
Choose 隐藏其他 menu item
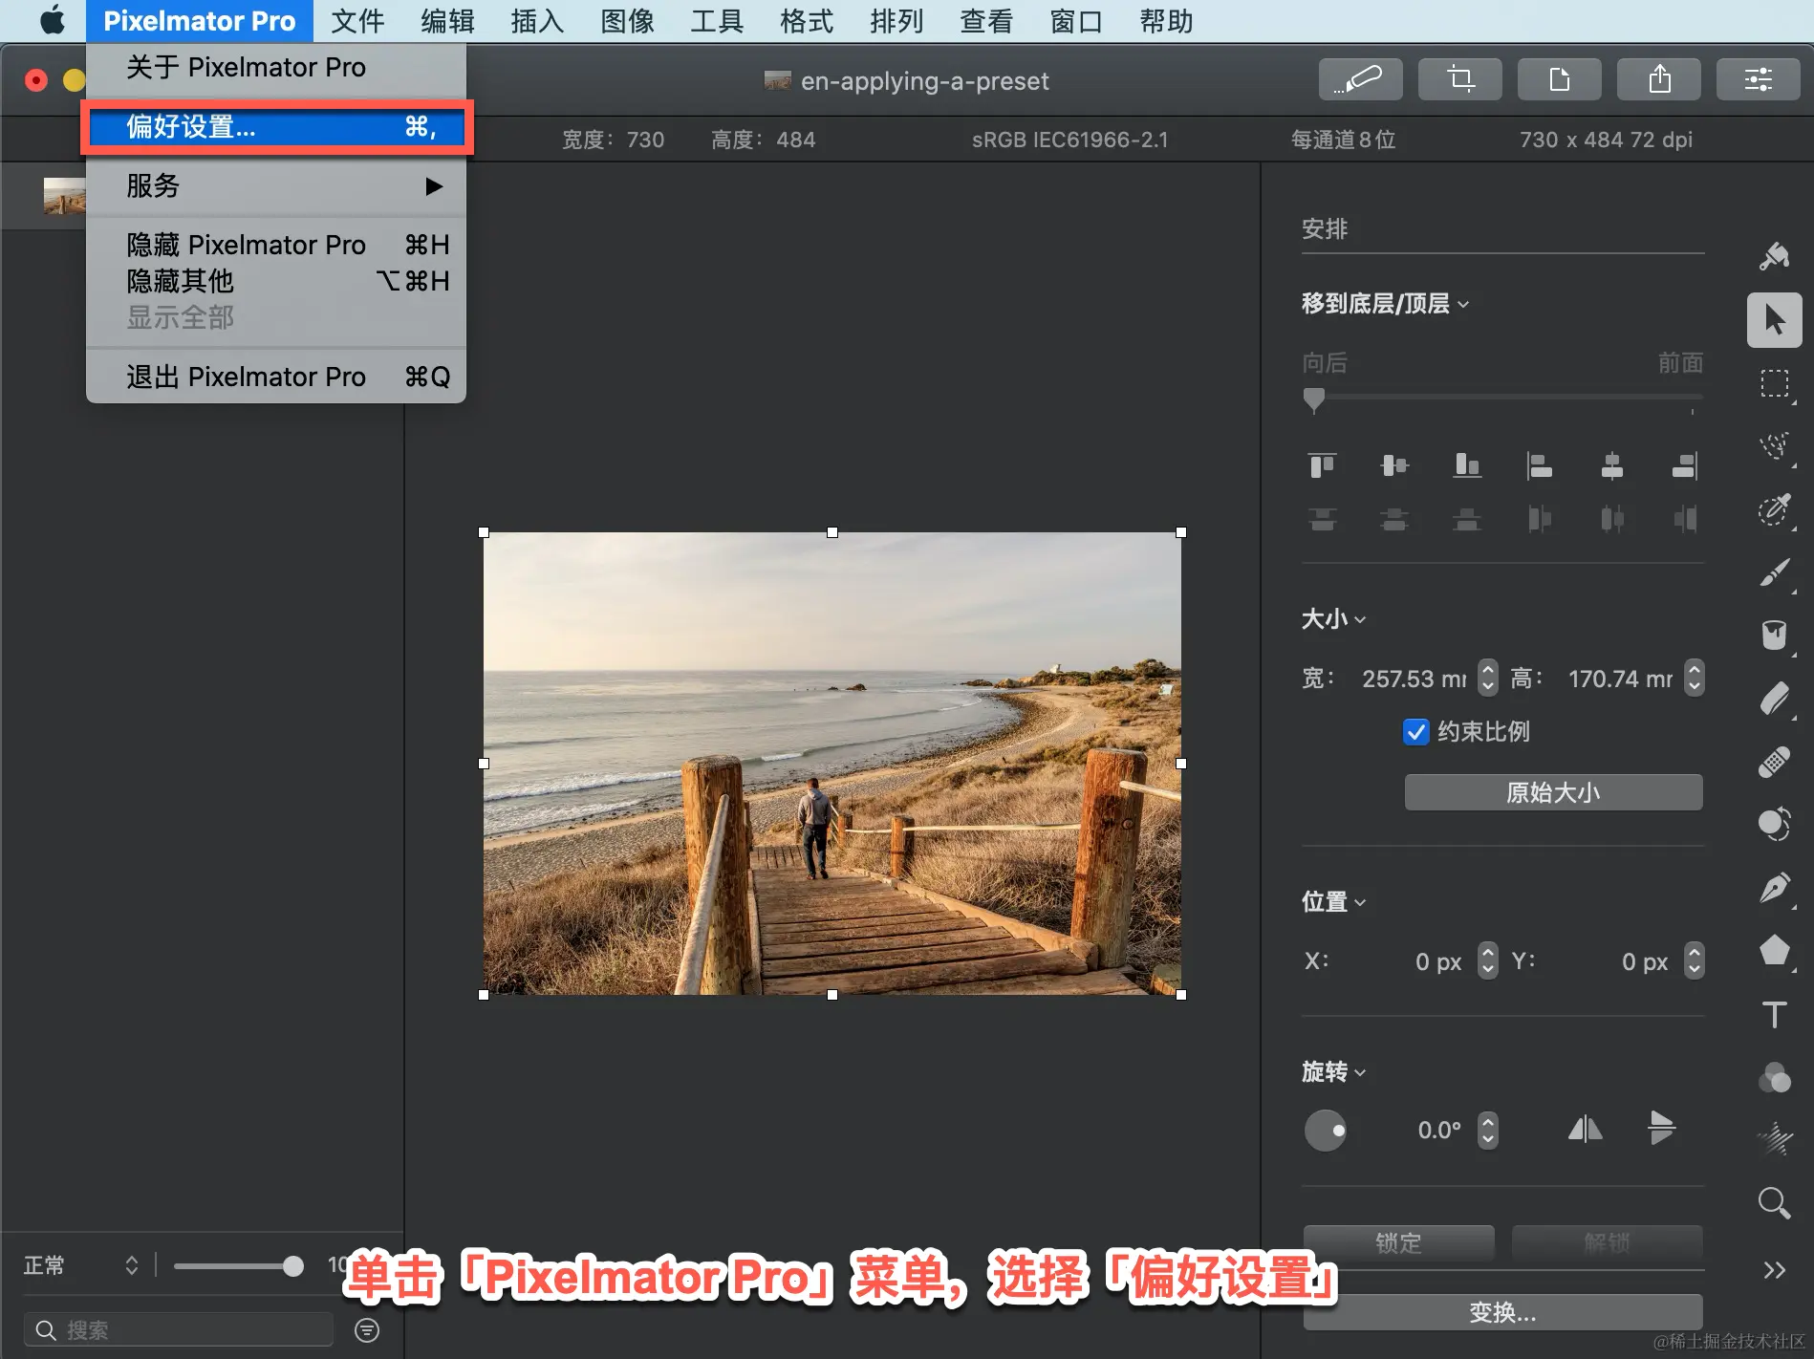pos(276,281)
